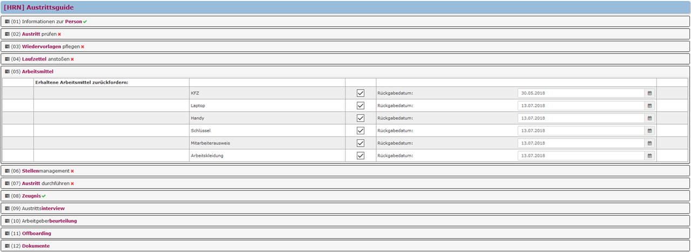This screenshot has height=252, width=691.
Task: Click the Mitarbeiterausweis date input field
Action: point(581,143)
